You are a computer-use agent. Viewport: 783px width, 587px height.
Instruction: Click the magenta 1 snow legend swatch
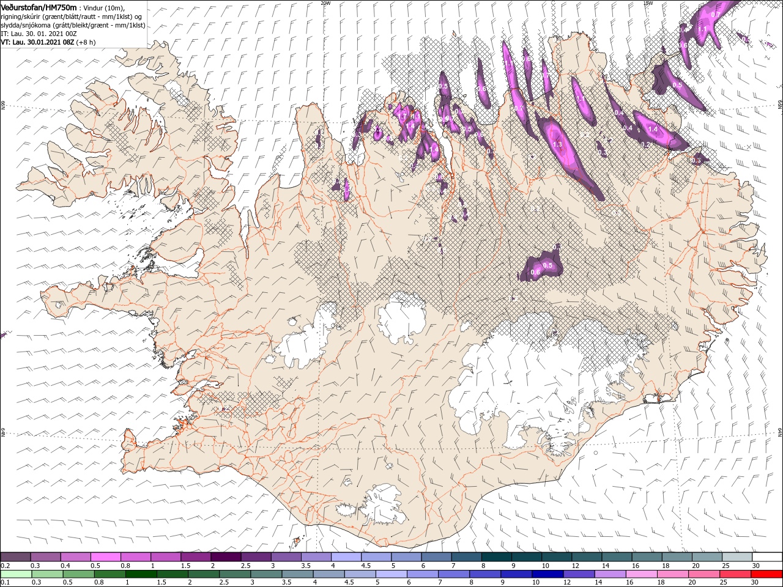[166, 557]
